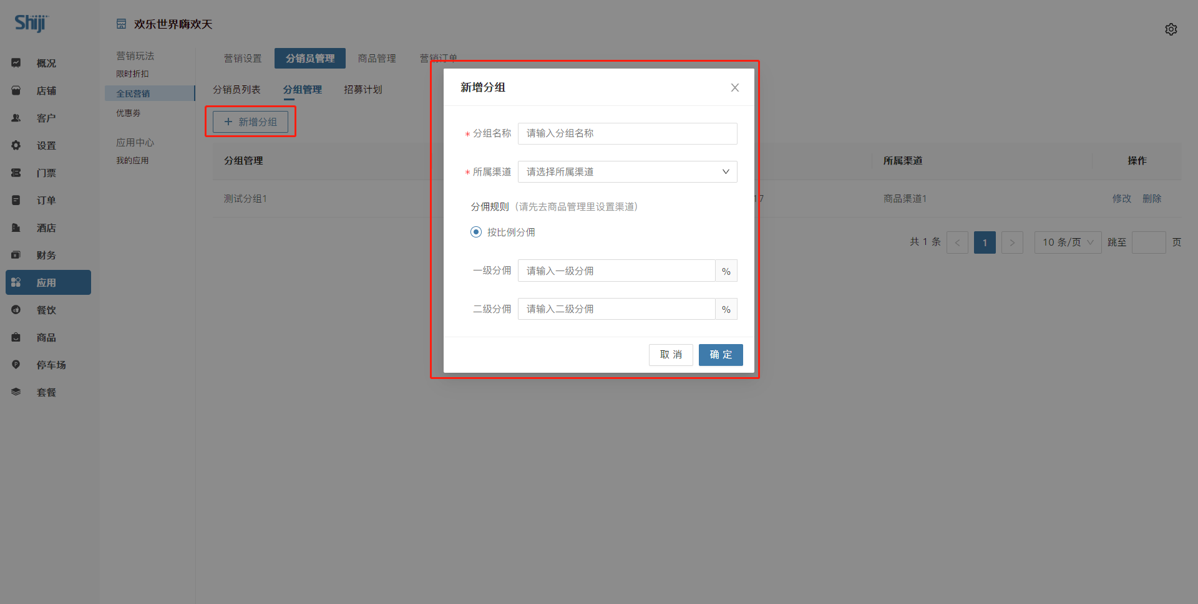
Task: Click the Shiji logo
Action: (31, 23)
